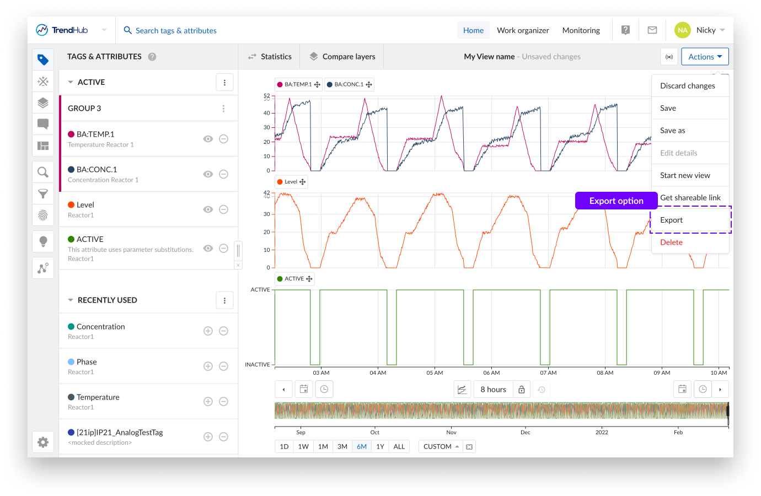Open the Statistics panel
This screenshot has width=761, height=496.
(270, 57)
